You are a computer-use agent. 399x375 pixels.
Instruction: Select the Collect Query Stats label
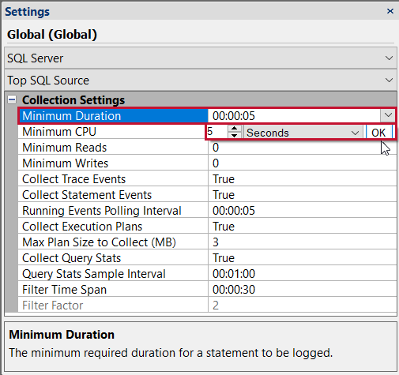[72, 258]
